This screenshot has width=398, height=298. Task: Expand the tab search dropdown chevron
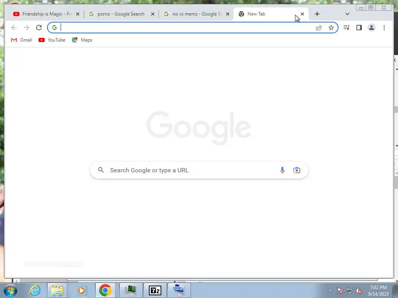pos(347,14)
